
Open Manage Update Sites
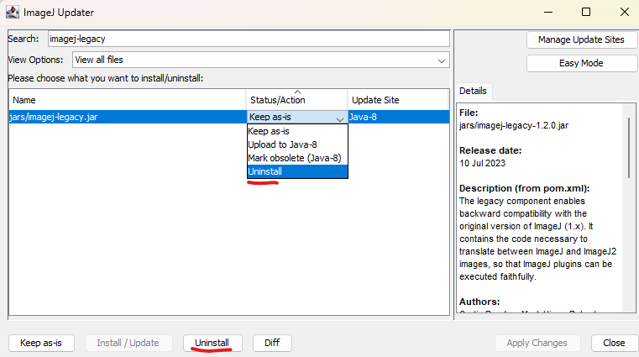[x=581, y=39]
